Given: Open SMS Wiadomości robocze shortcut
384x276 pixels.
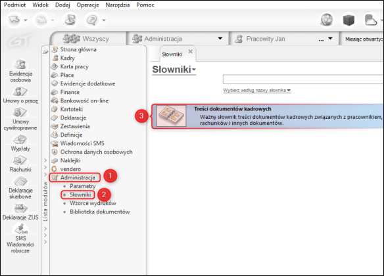Looking at the screenshot, I should tap(20, 239).
